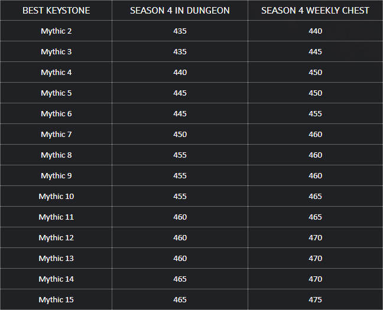Click the Mythic 5 cell

56,93
